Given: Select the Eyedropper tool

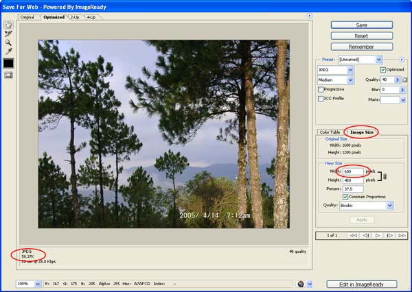Looking at the screenshot, I should pyautogui.click(x=8, y=51).
